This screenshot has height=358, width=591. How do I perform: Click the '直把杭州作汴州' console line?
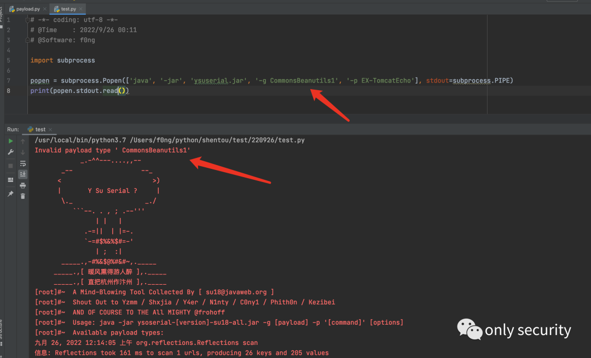tap(110, 282)
